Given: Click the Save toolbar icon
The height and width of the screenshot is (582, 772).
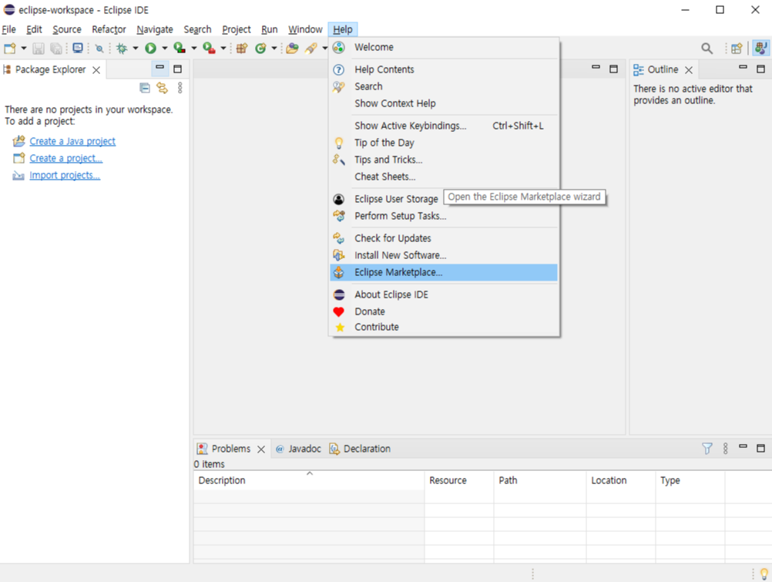Looking at the screenshot, I should [x=39, y=49].
